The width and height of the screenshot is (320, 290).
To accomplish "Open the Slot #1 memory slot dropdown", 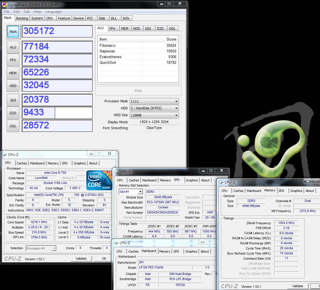I will point(140,192).
